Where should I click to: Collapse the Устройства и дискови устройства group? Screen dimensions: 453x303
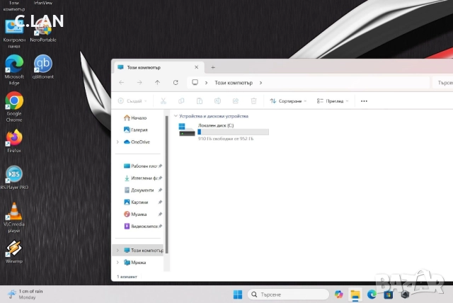(176, 115)
